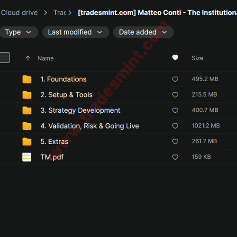Click the 400.7 MB size value
The height and width of the screenshot is (237, 237).
tap(205, 110)
